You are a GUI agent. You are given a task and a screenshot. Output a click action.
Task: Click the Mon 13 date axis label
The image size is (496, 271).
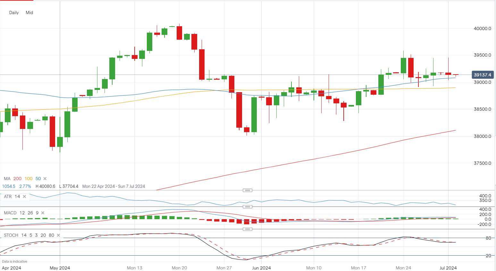click(135, 268)
